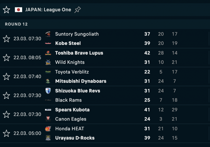The image size is (210, 147).
Task: Star the Suntory Sungoliath vs Kobe Steel match
Action: click(x=7, y=39)
